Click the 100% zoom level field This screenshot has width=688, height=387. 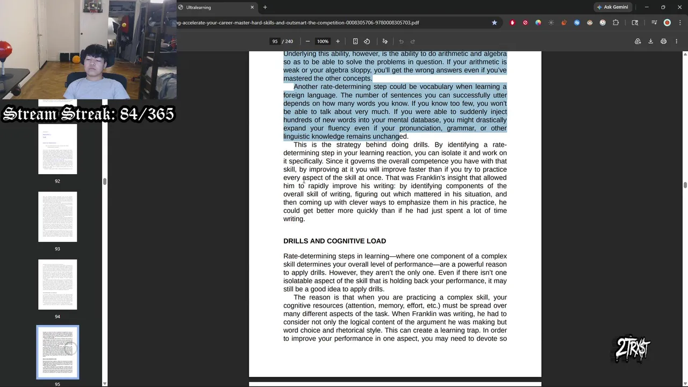322,41
